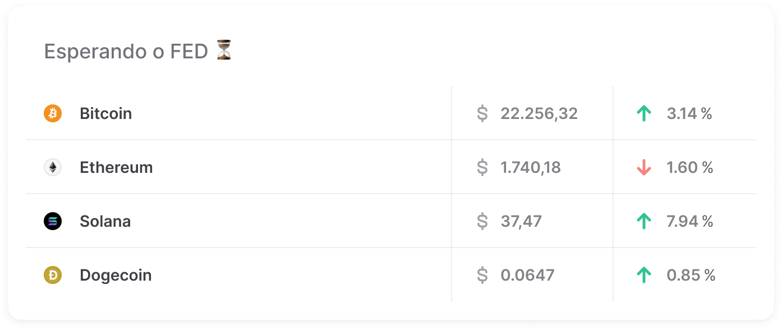Viewport: 782px width, 330px height.
Task: Click dollar sign beside Dogecoin price
Action: coord(482,276)
